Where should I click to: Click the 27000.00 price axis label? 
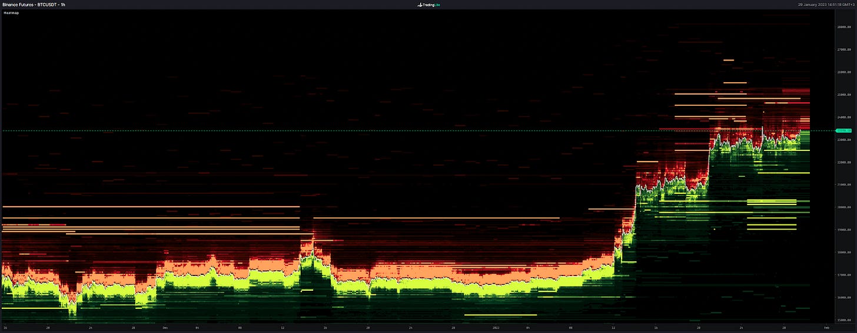[845, 50]
